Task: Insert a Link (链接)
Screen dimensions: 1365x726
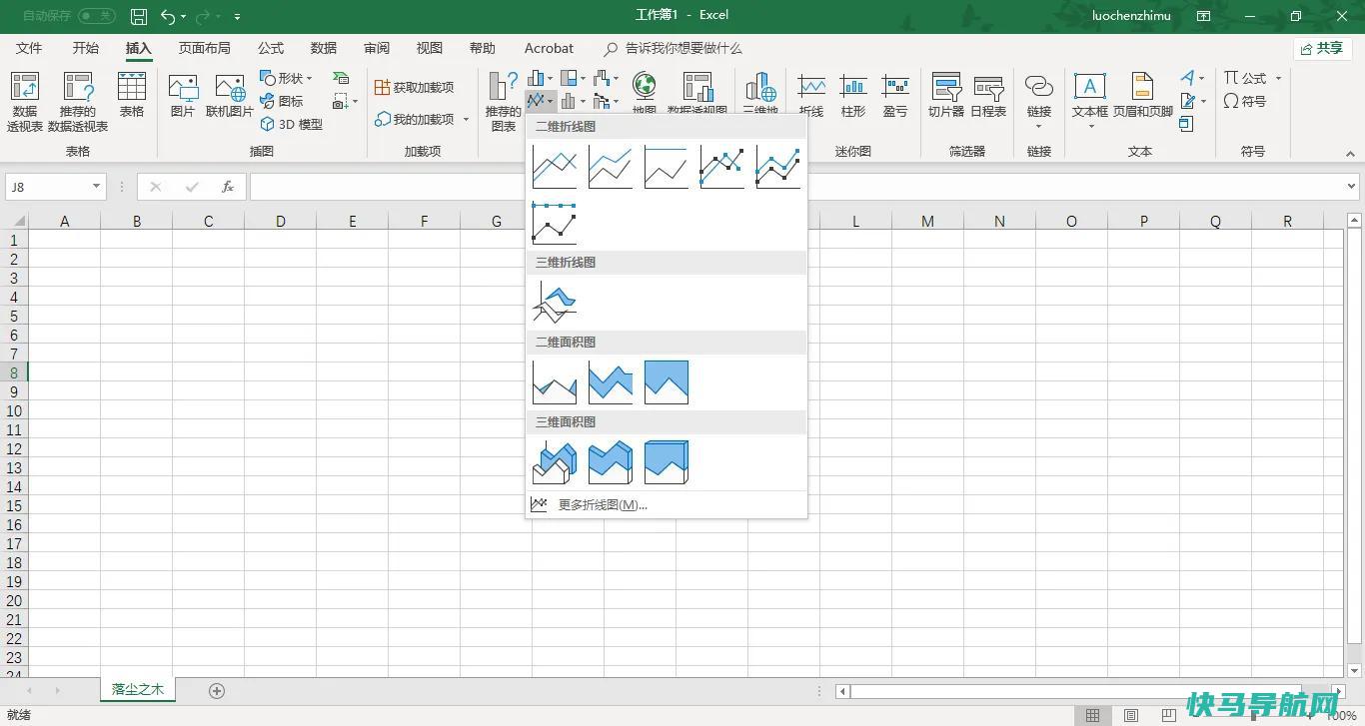Action: click(1039, 101)
